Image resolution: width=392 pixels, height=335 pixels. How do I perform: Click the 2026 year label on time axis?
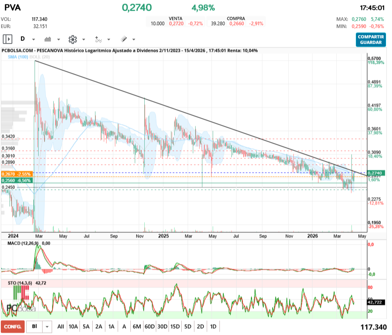click(x=312, y=236)
